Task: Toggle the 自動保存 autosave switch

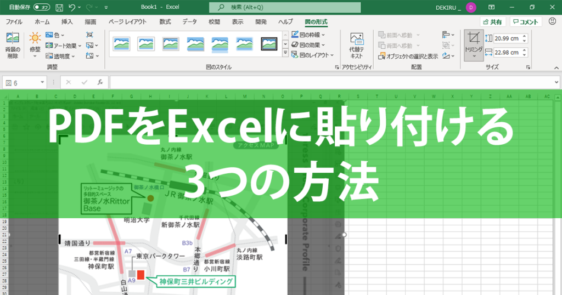Action: [x=42, y=7]
